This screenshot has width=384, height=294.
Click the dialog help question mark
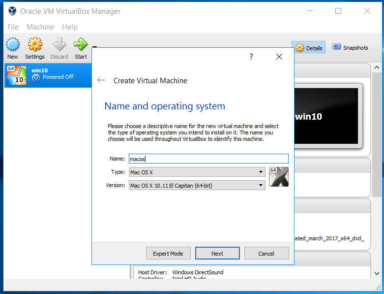[251, 57]
